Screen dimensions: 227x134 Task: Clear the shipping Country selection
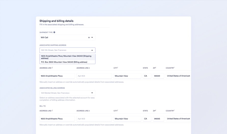pyautogui.click(x=189, y=76)
